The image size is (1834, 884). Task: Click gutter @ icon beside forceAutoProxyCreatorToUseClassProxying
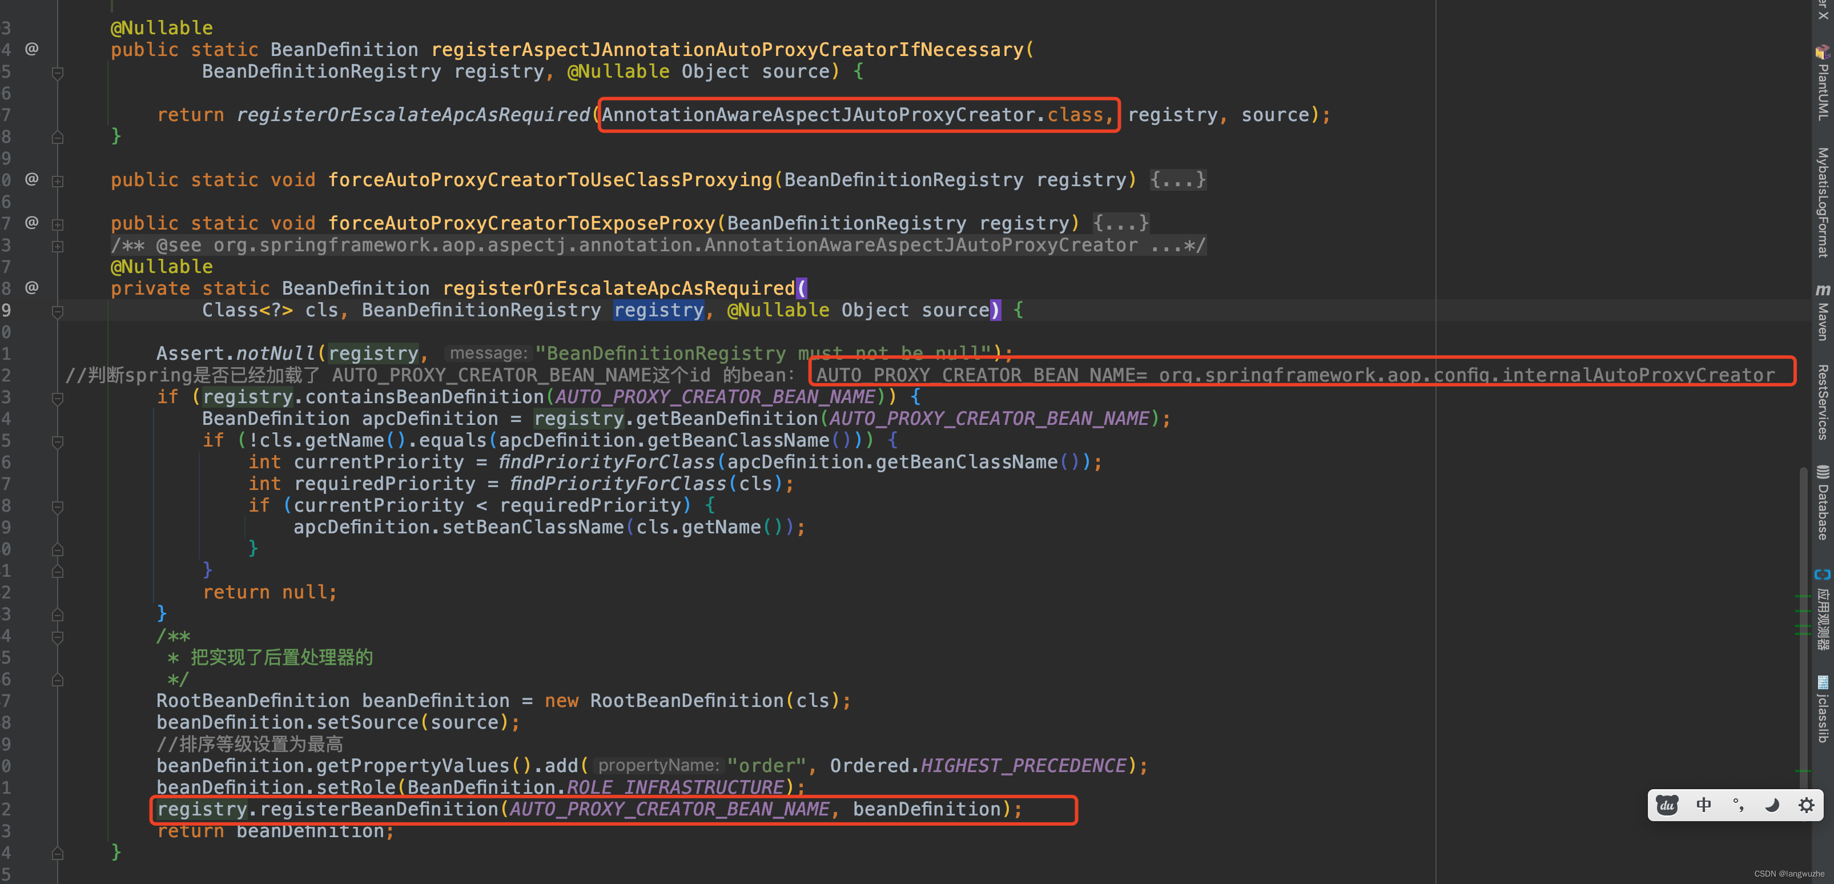point(32,179)
